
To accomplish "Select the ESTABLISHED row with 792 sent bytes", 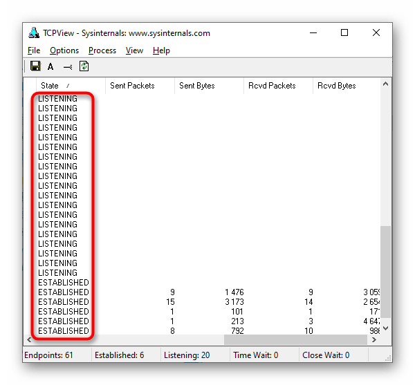I will click(202, 331).
